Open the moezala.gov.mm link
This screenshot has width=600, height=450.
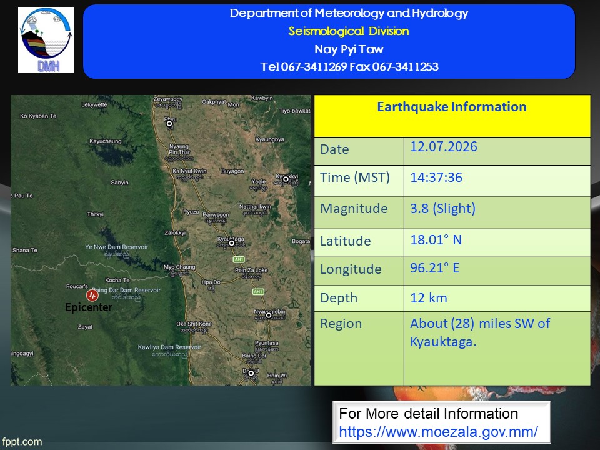[x=438, y=432]
